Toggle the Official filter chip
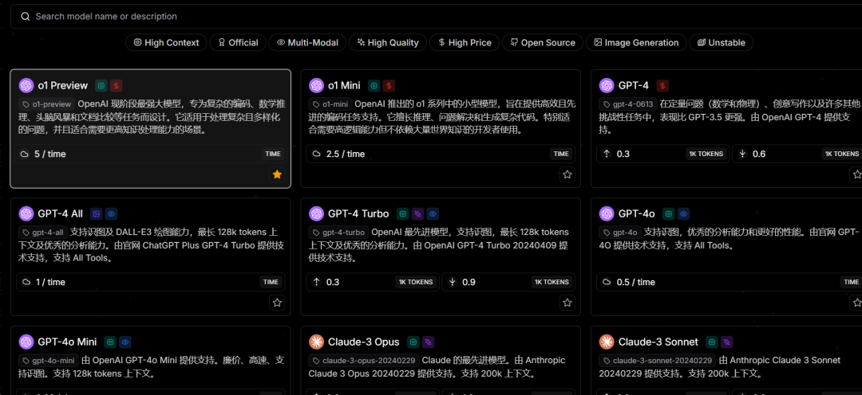The width and height of the screenshot is (862, 395). (x=238, y=43)
